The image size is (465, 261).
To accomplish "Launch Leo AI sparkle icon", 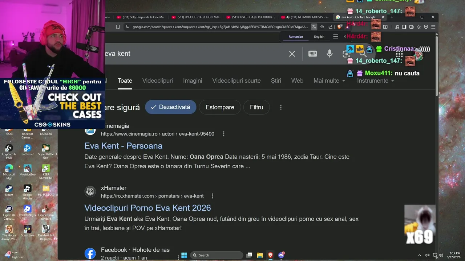I will [x=418, y=27].
